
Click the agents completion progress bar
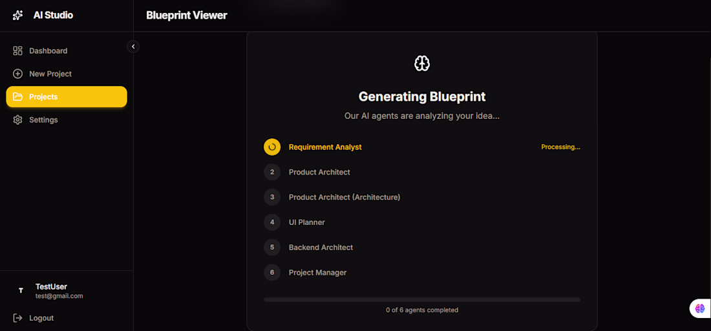(x=421, y=300)
